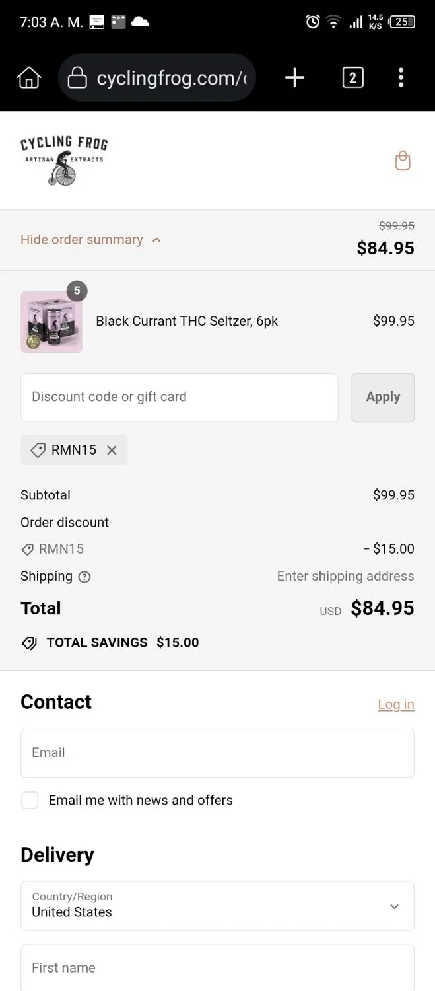Collapse the order summary section
Viewport: 435px width, 991px height.
pos(91,240)
